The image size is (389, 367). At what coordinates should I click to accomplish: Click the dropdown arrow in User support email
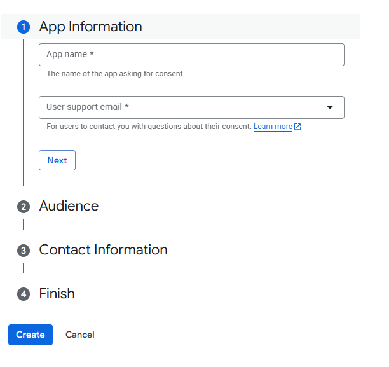click(330, 107)
